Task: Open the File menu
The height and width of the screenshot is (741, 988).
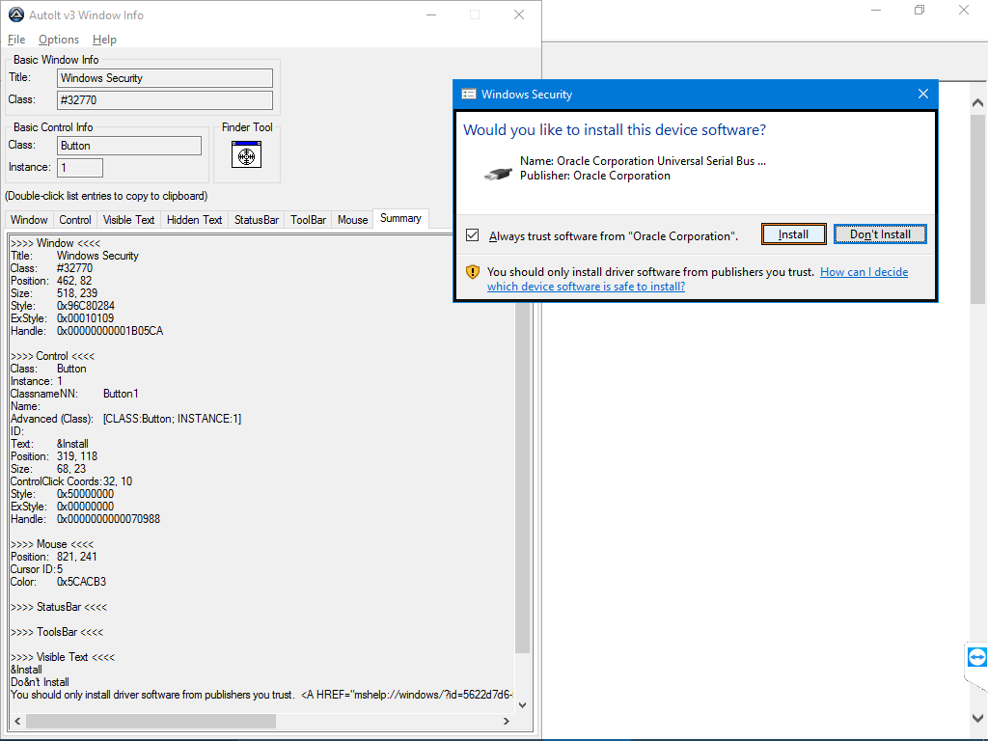Action: 16,39
